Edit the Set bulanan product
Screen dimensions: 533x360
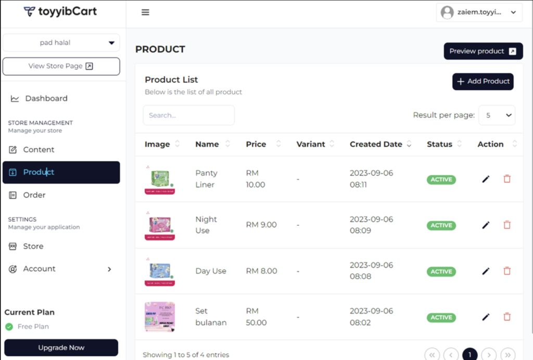click(x=486, y=317)
